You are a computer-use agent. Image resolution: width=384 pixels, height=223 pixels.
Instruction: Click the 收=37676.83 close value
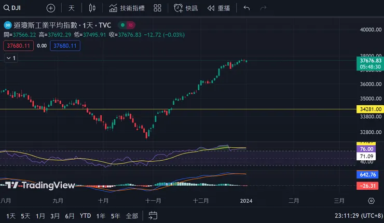pos(125,35)
